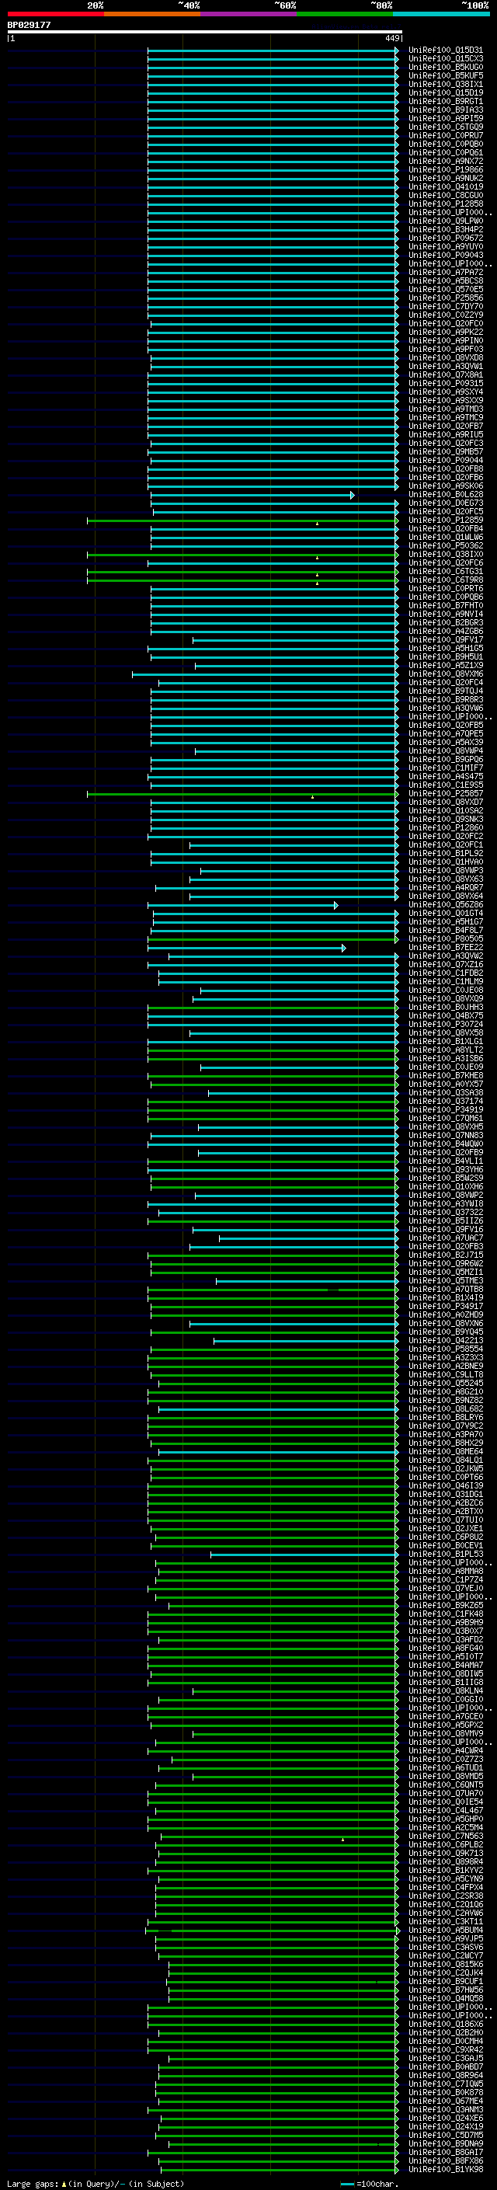Select the UniRef100_Q186X6 label
497x2190 pixels.
[446, 2024]
